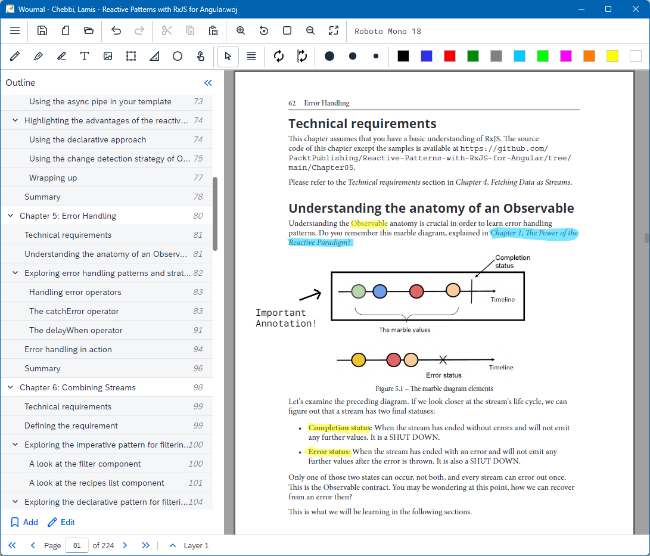Image resolution: width=650 pixels, height=556 pixels.
Task: Collapse Chapter 6: Combining Streams in outline
Action: coord(10,387)
